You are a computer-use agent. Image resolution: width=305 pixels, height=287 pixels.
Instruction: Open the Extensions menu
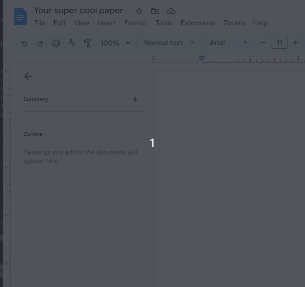coord(198,23)
